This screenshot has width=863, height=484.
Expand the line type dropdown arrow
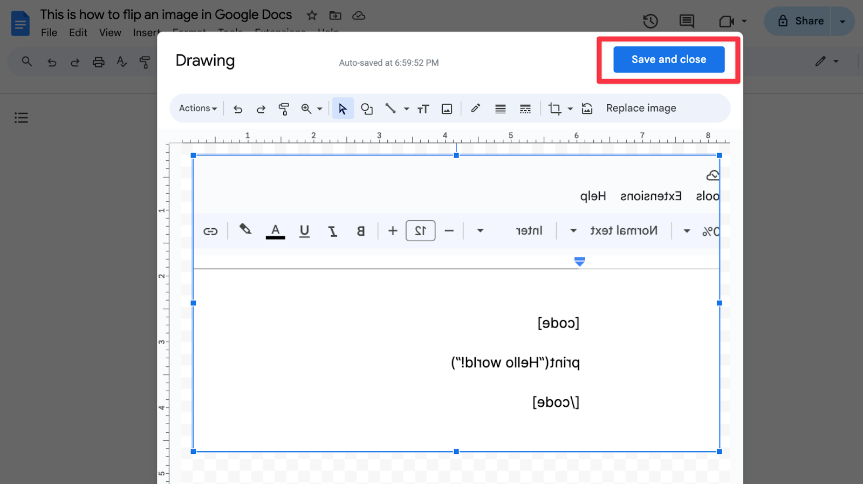coord(406,109)
